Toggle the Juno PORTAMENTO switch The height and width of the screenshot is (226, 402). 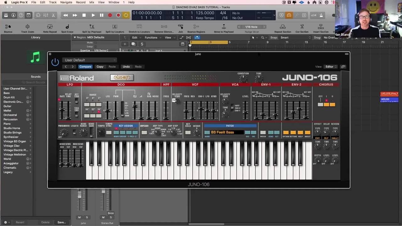63,133
